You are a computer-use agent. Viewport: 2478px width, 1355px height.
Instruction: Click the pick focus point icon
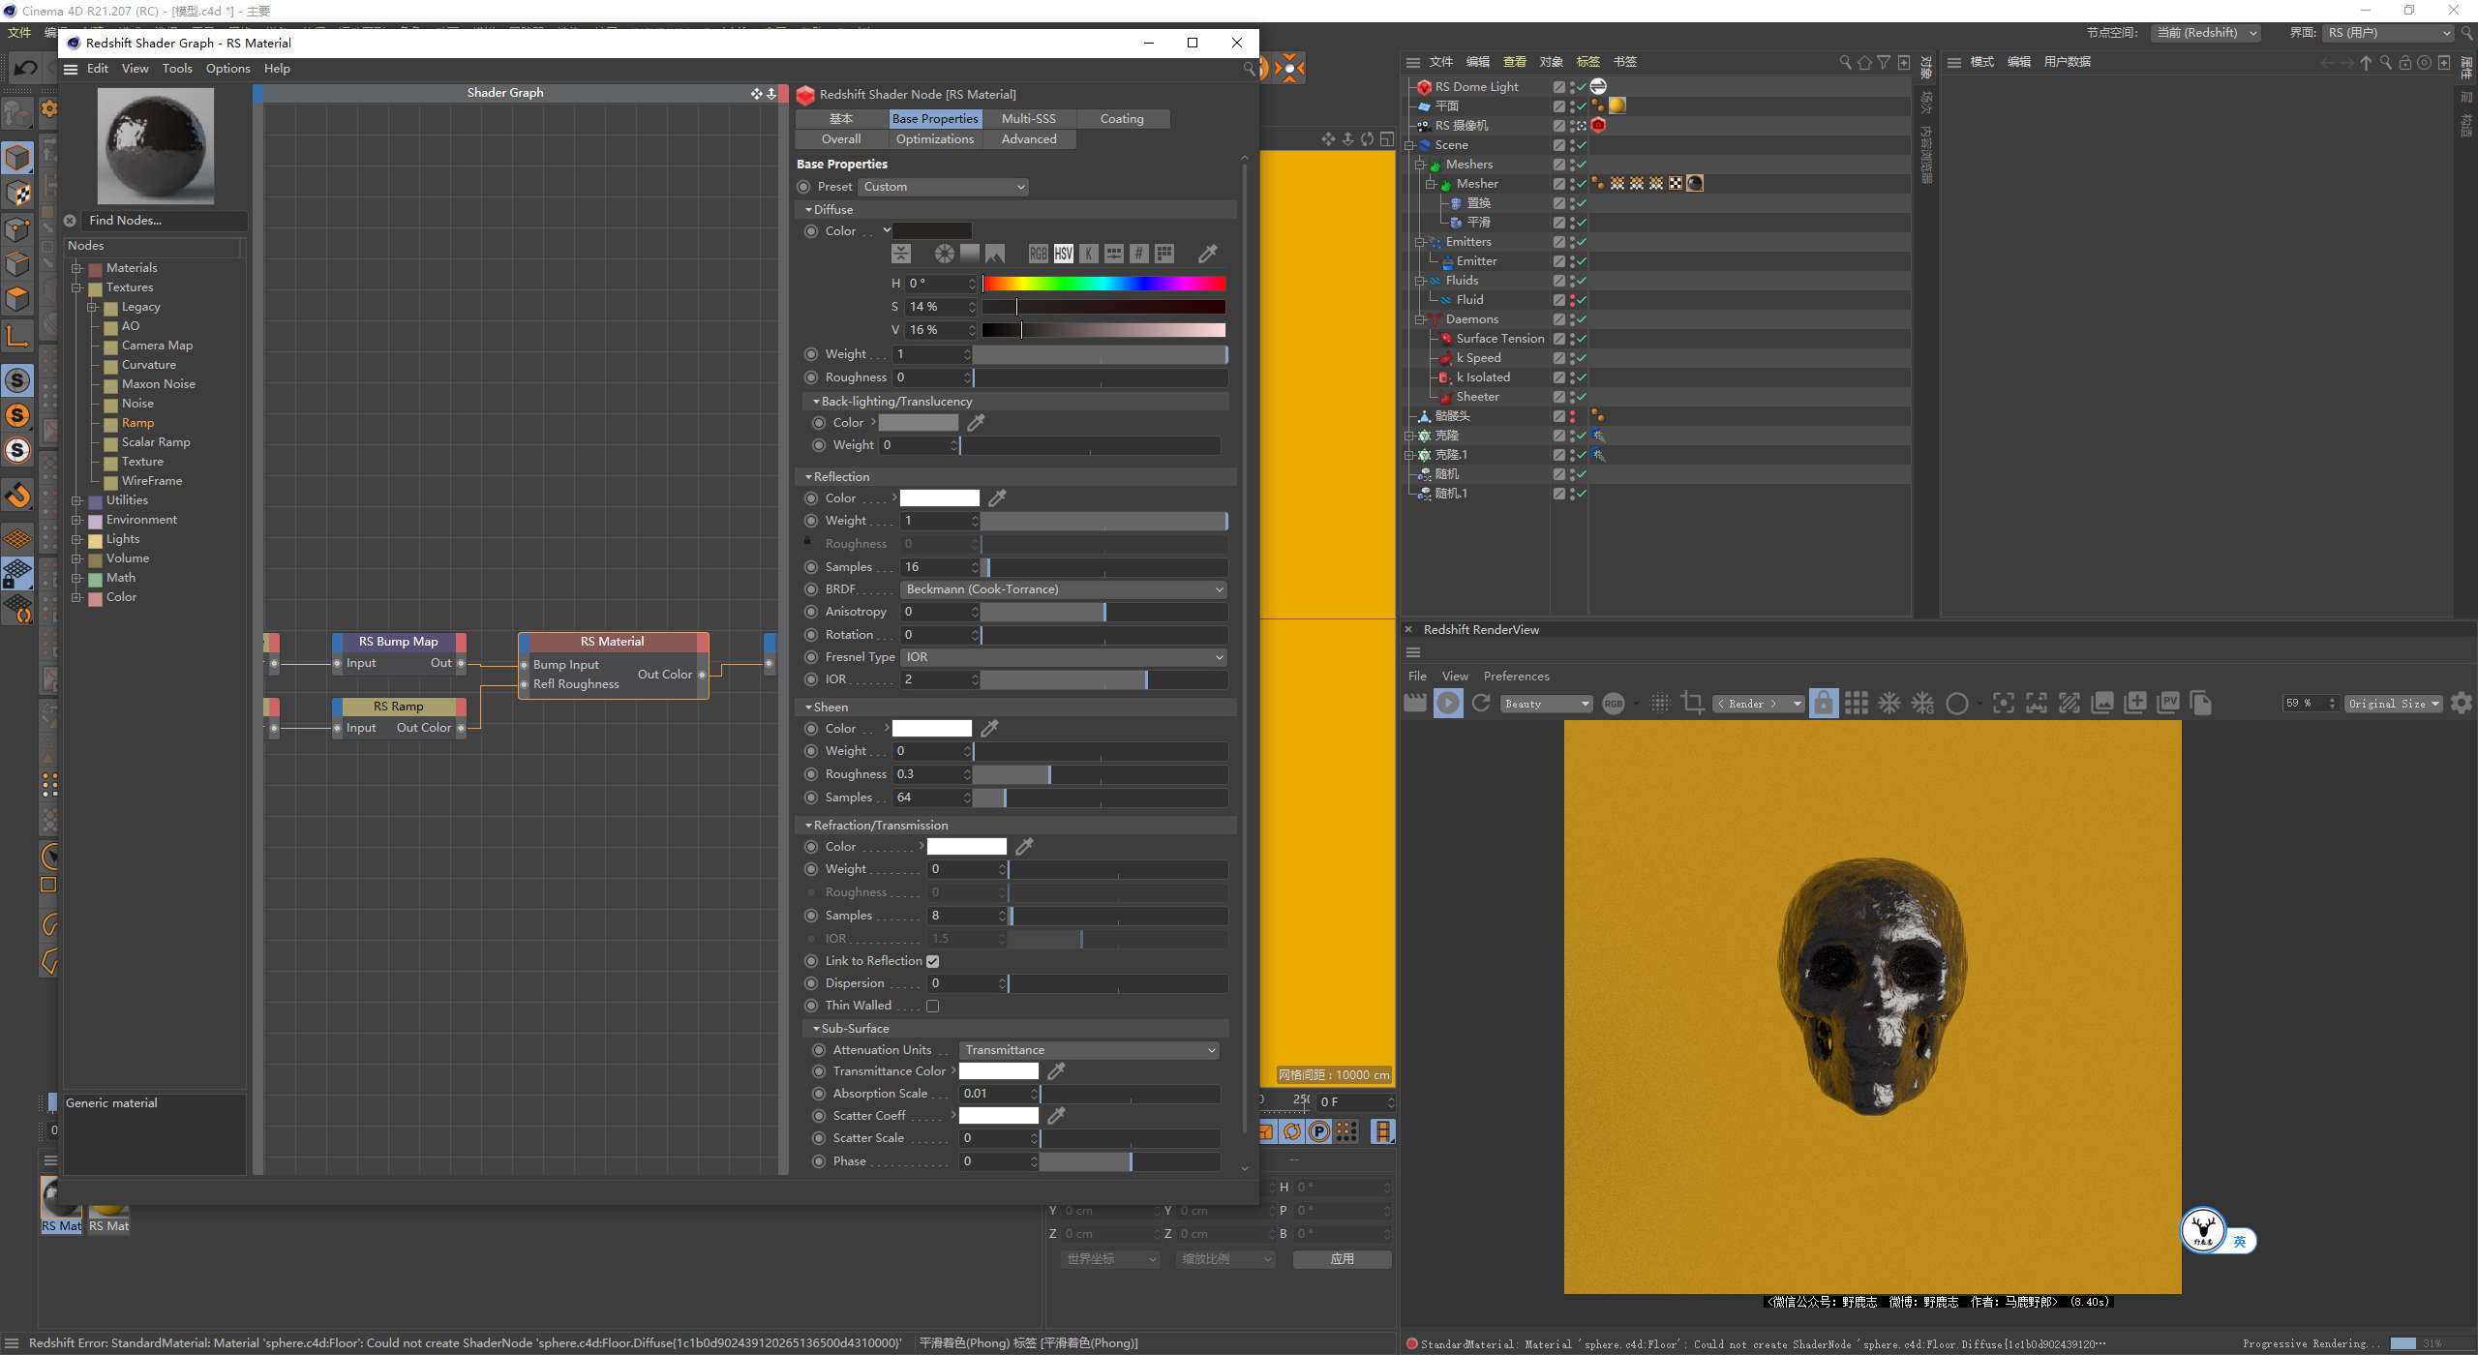pos(2004,704)
